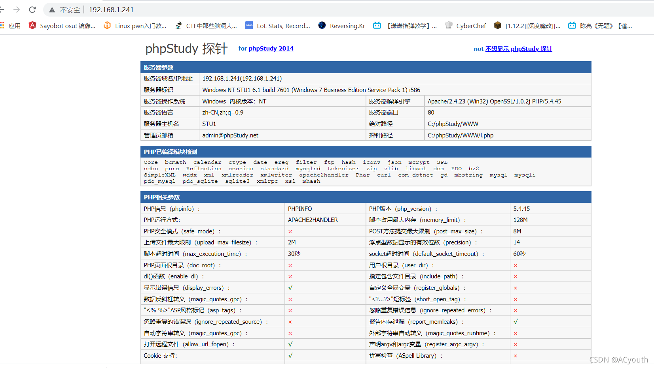
Task: Click the zh-CN,zh;q=0.9 language value
Action: click(223, 113)
